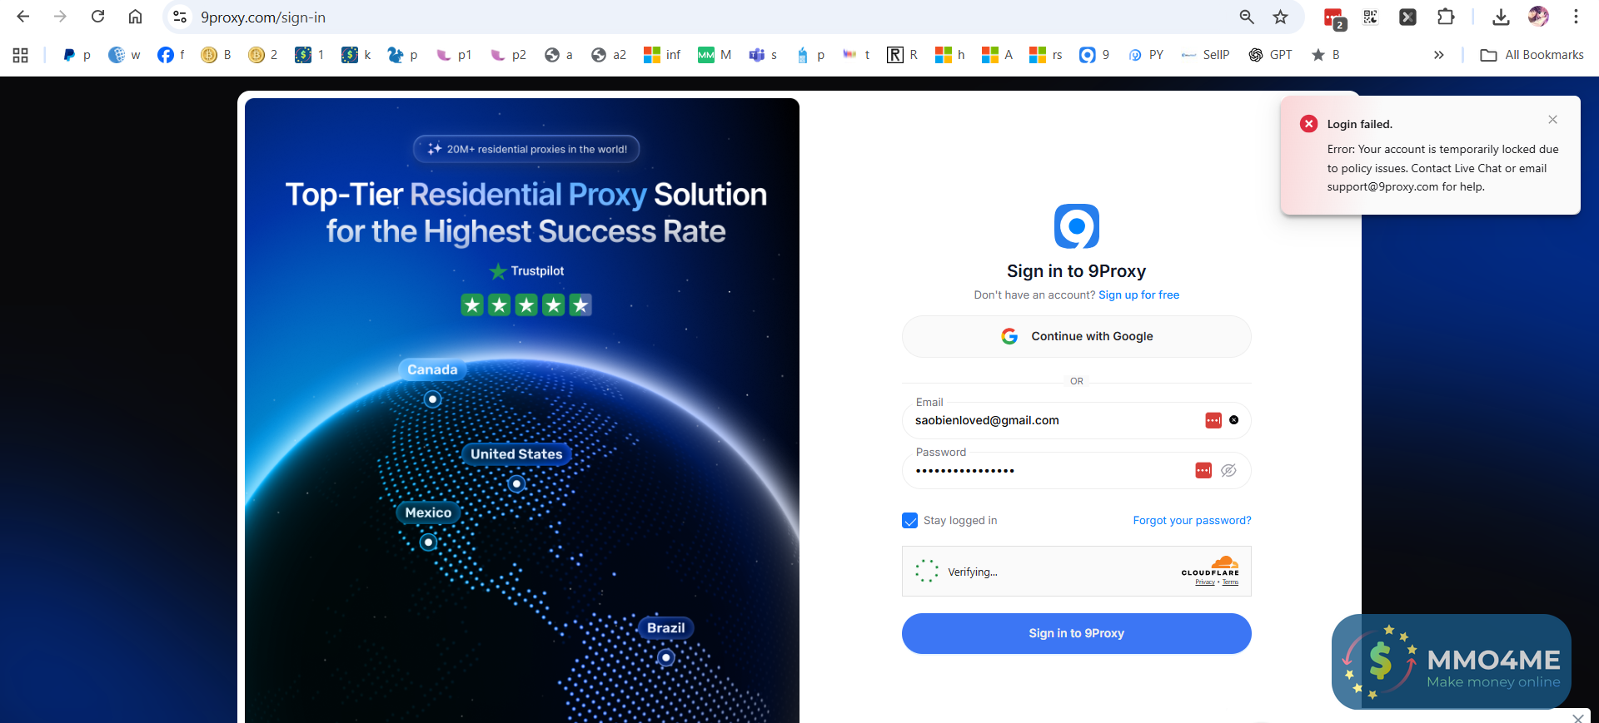Screen dimensions: 1599x723
Task: Open the 'p1' bookmark
Action: (x=454, y=55)
